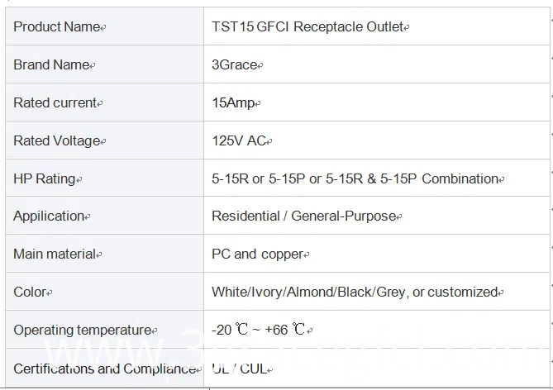553x390 pixels.
Task: Click the 'Appilication' label cell
Action: [x=49, y=216]
